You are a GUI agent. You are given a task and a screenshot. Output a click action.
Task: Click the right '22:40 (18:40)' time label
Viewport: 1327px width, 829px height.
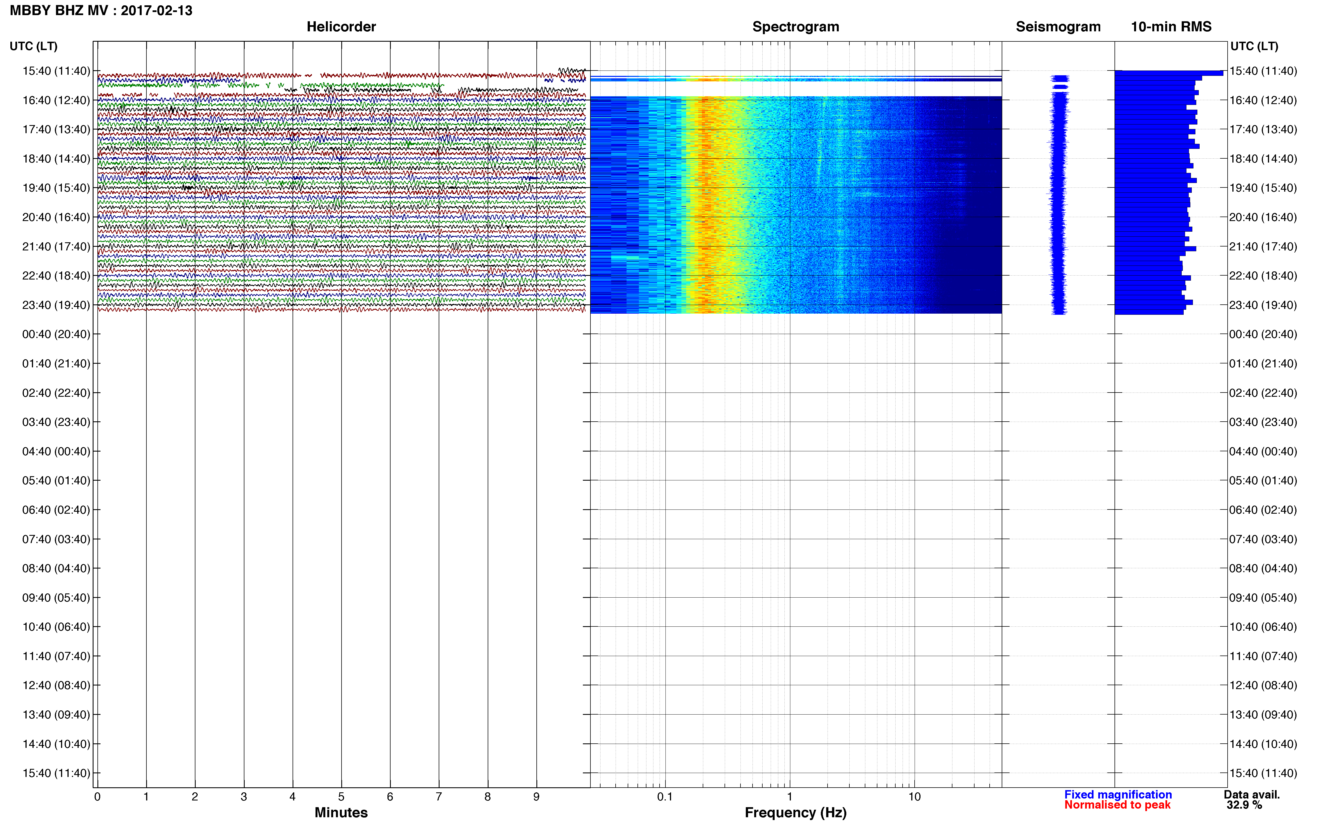(x=1263, y=276)
